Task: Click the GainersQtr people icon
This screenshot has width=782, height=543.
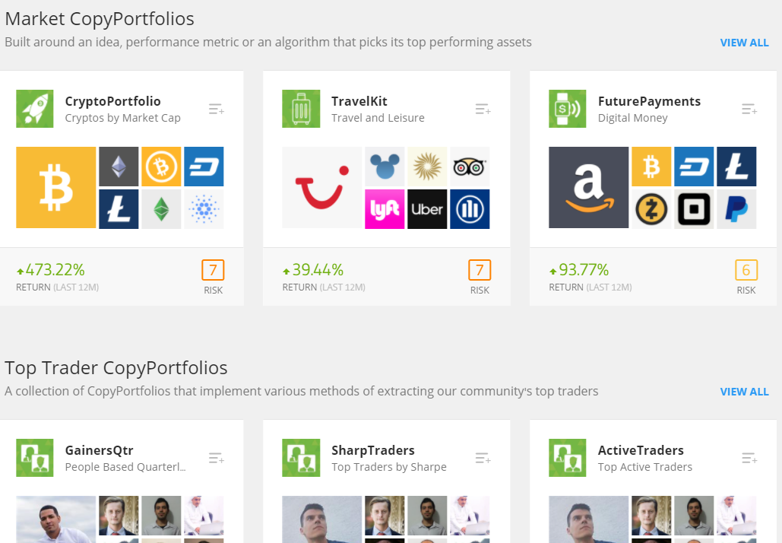Action: pyautogui.click(x=35, y=458)
